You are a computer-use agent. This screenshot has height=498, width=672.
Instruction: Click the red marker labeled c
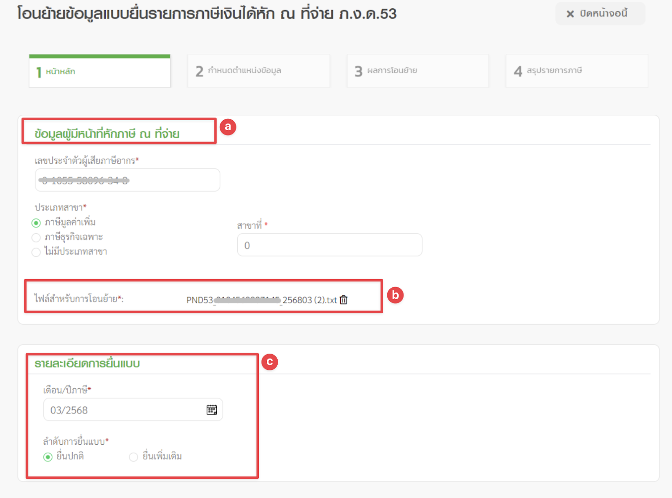[x=270, y=362]
